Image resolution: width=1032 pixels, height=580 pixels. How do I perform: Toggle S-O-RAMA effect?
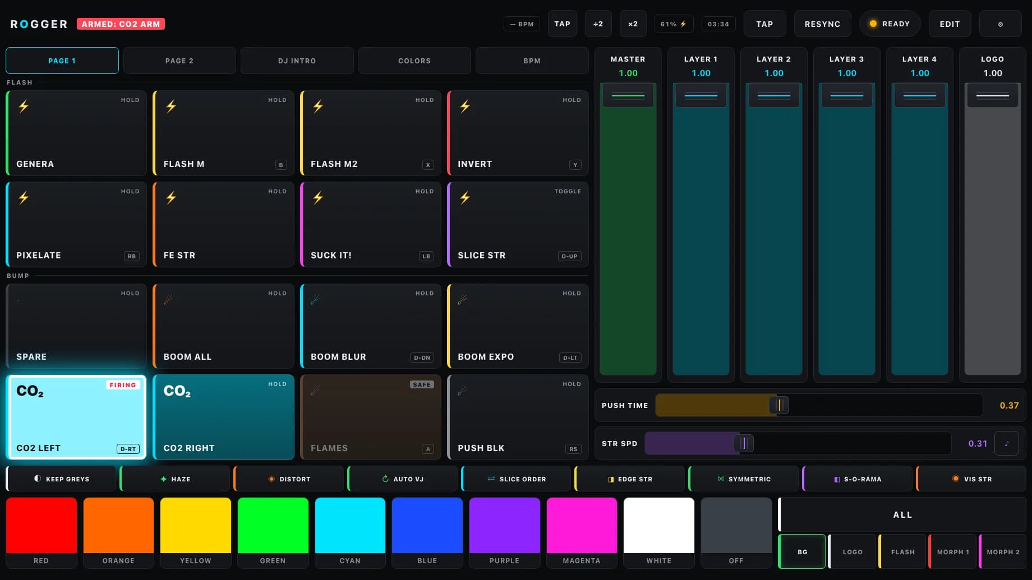(858, 479)
